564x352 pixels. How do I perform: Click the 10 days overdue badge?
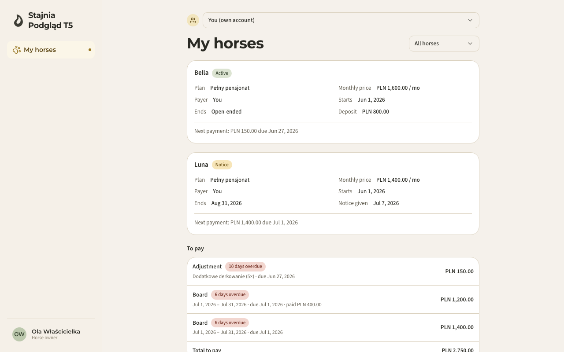point(245,266)
